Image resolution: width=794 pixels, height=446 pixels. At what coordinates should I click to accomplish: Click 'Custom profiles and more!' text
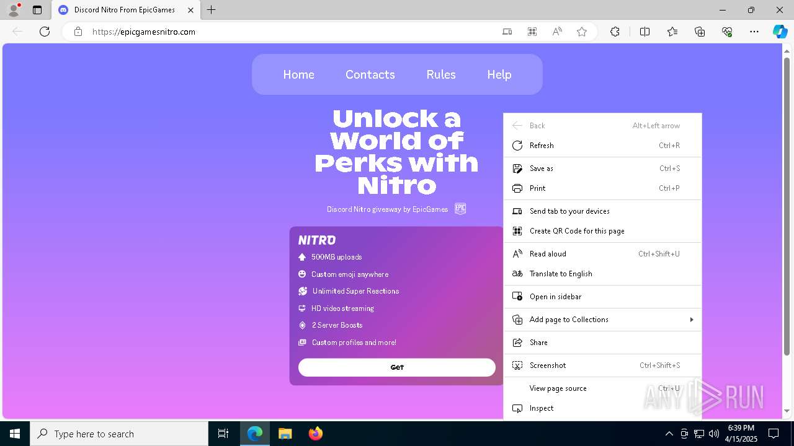click(x=354, y=343)
